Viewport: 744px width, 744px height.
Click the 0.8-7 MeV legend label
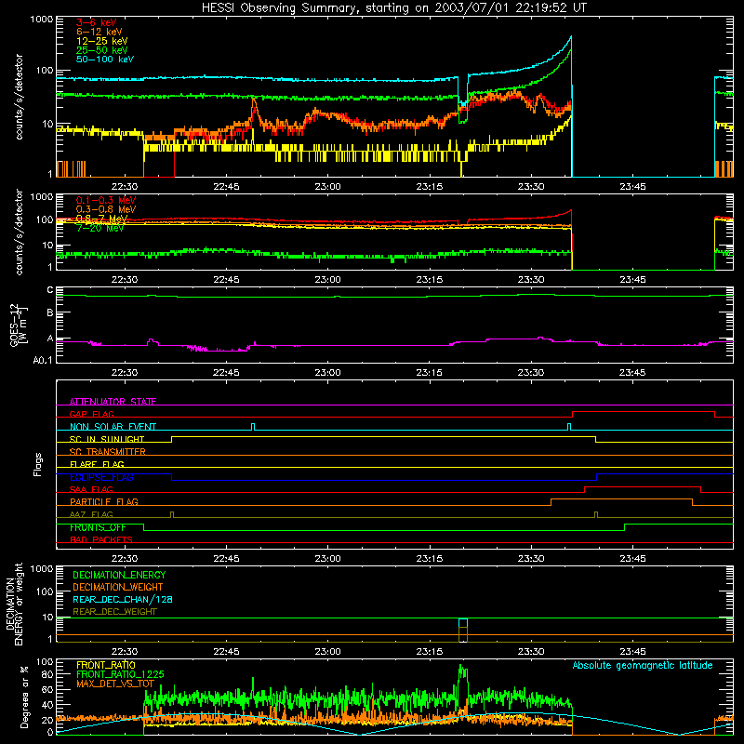click(101, 219)
